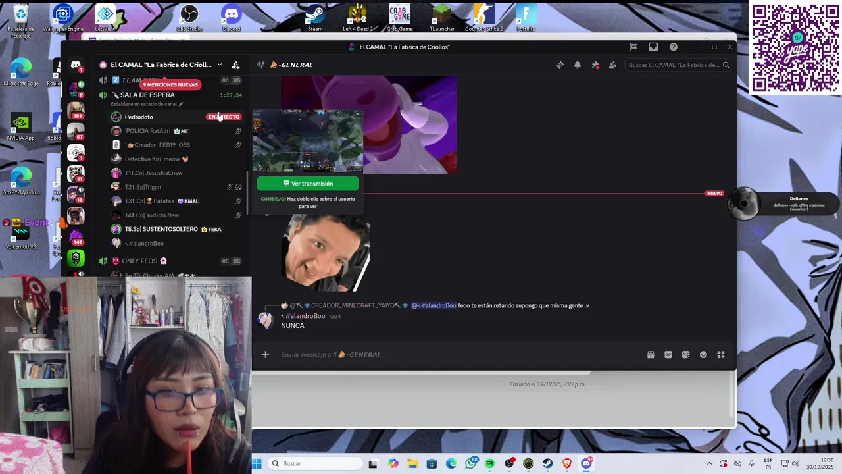The height and width of the screenshot is (474, 842).
Task: Select user Creador_FER19_OBS
Action: (158, 145)
